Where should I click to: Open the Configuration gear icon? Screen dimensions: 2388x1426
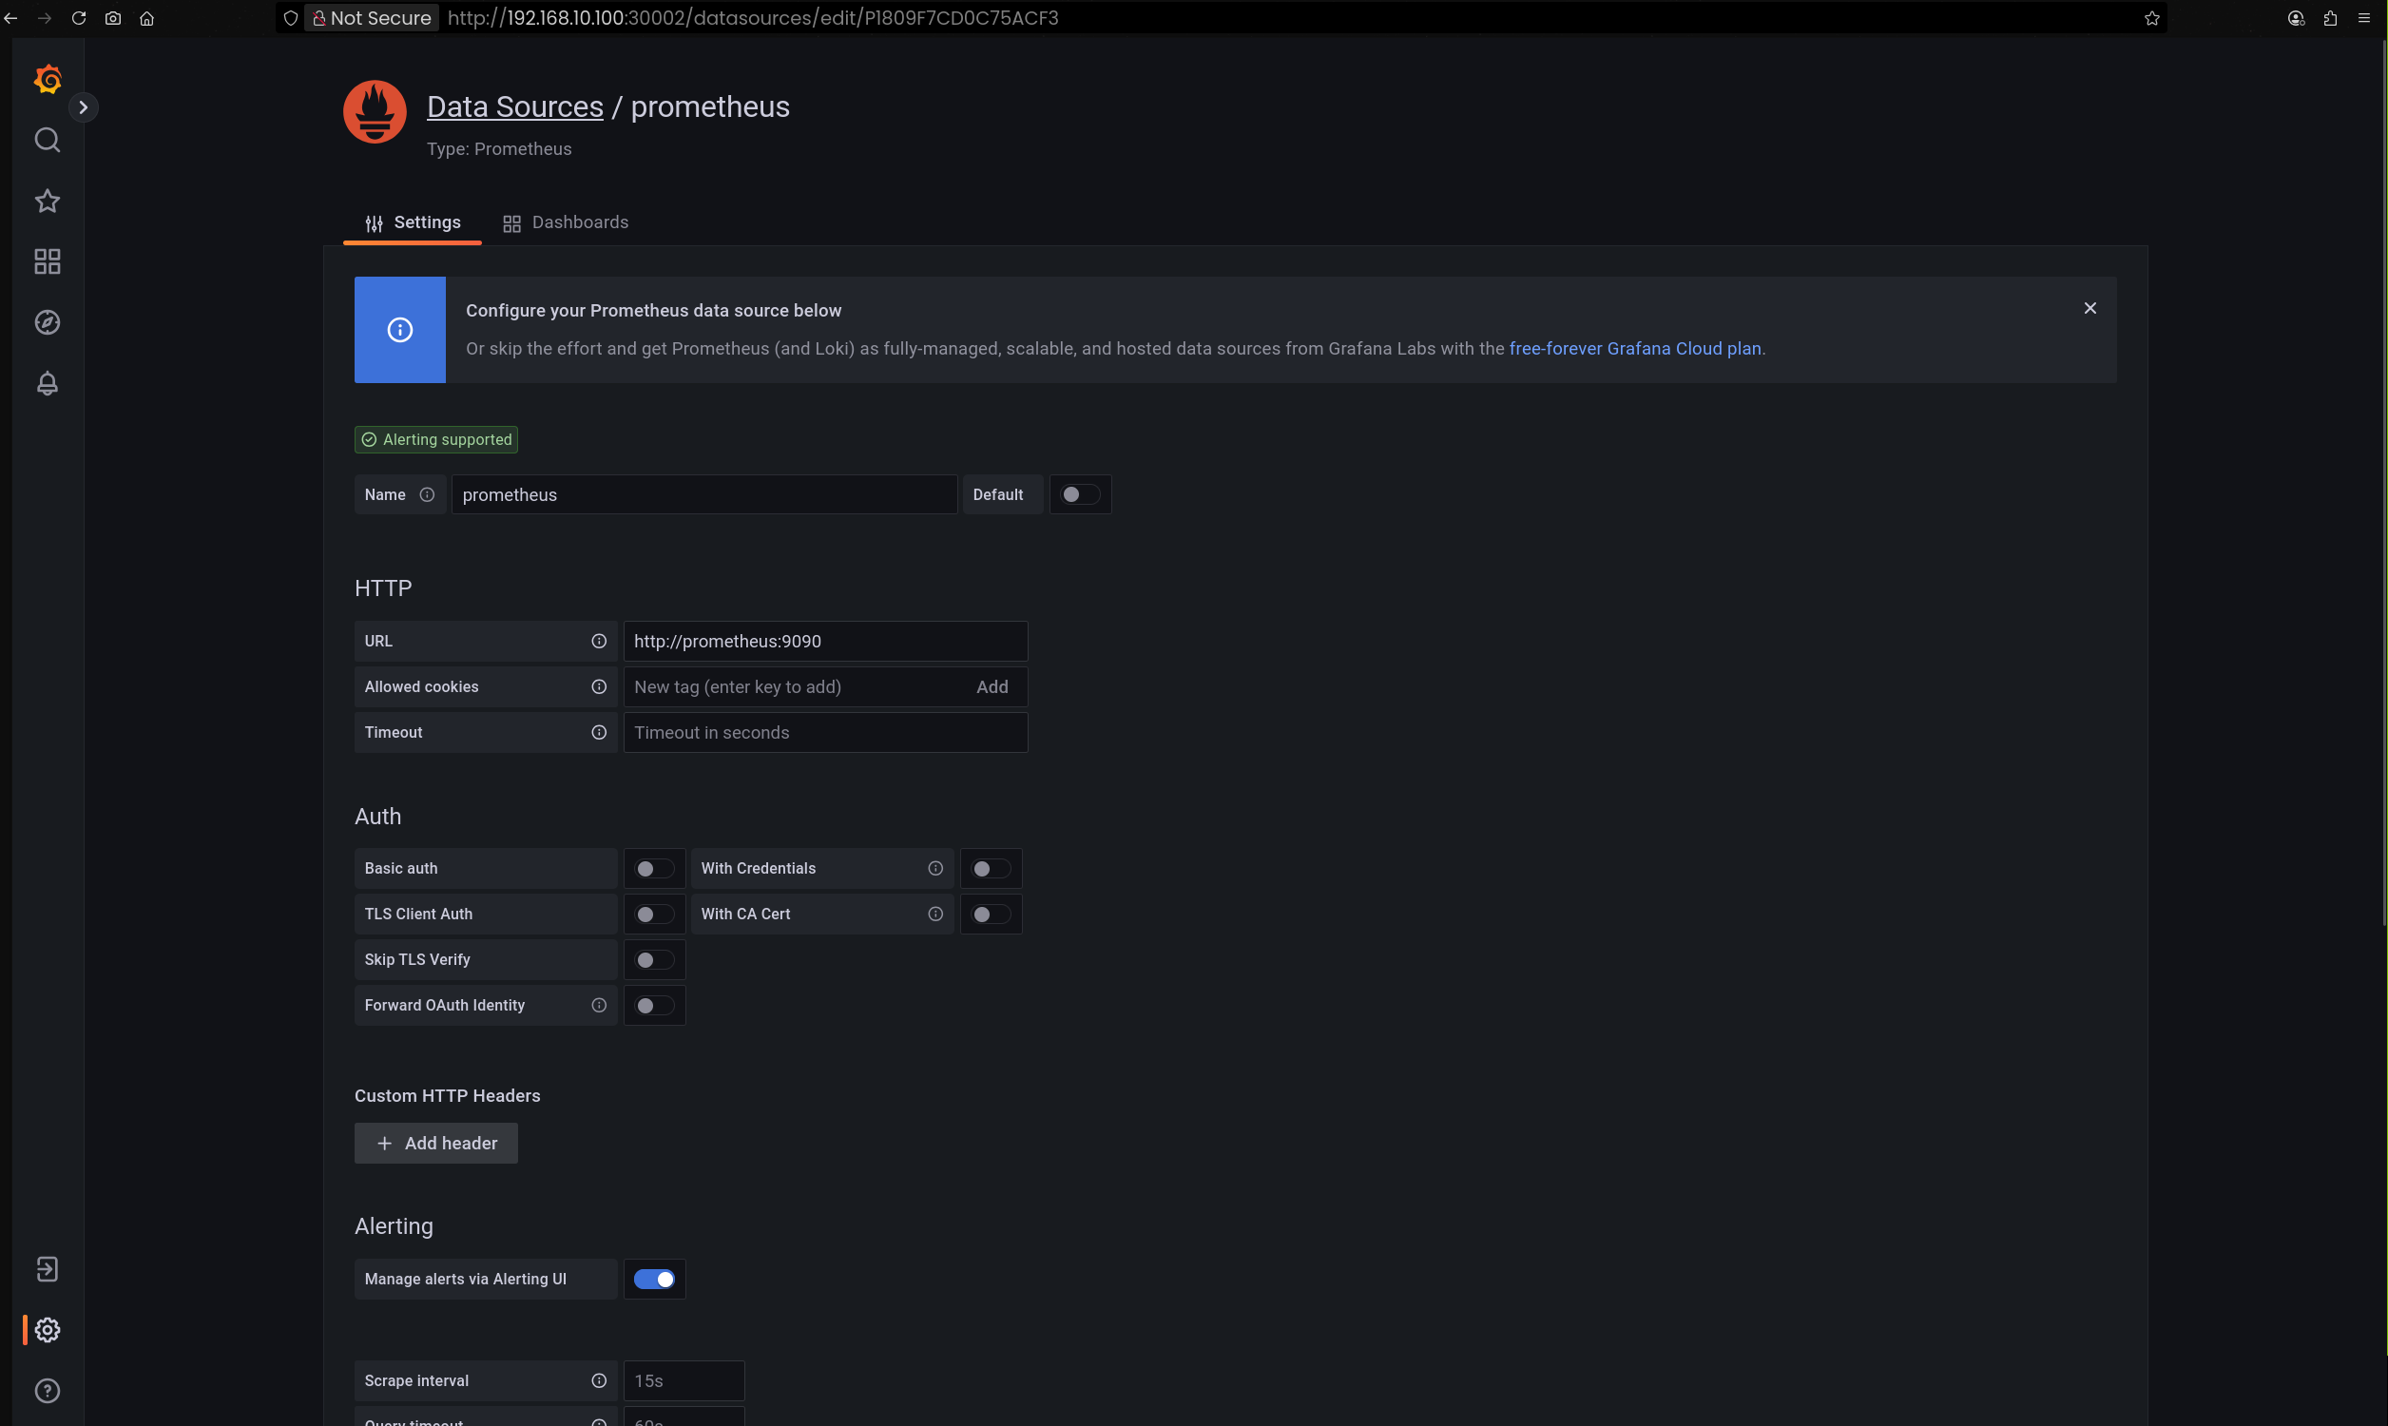coord(48,1330)
